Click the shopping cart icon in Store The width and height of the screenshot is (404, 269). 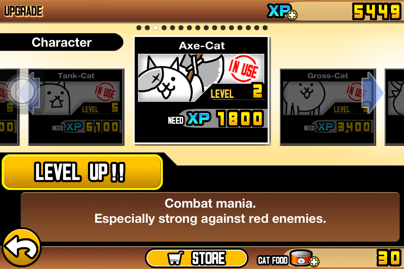pos(176,258)
